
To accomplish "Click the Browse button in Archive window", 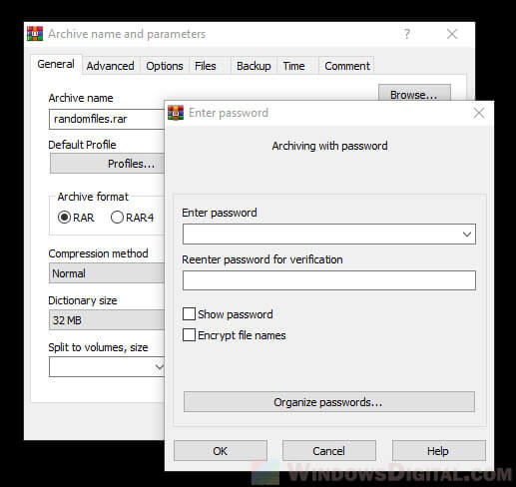I will coord(414,93).
